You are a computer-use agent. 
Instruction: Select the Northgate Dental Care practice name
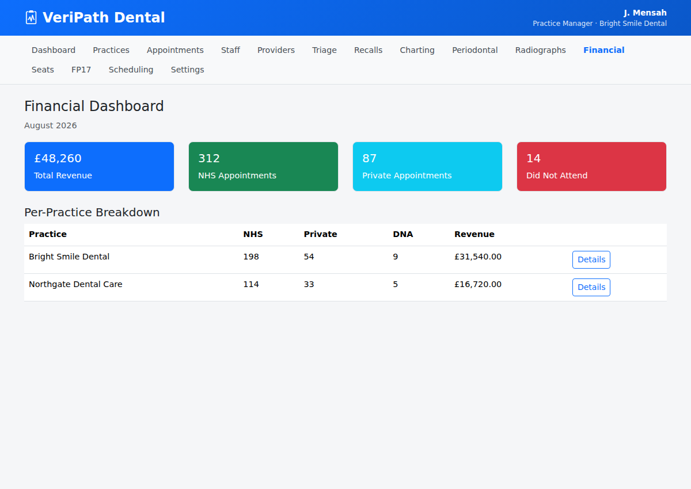75,284
